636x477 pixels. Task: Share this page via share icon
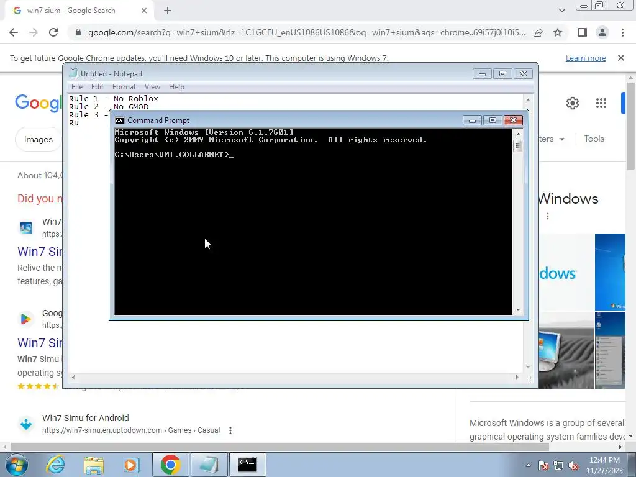click(x=538, y=32)
